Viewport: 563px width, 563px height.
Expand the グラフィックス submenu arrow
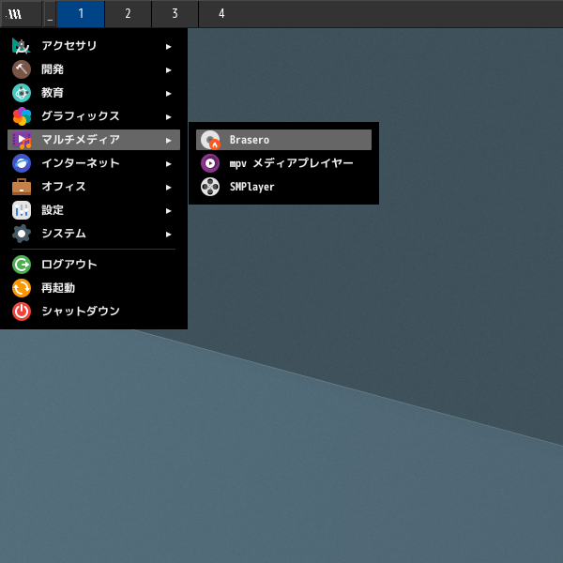pos(168,117)
